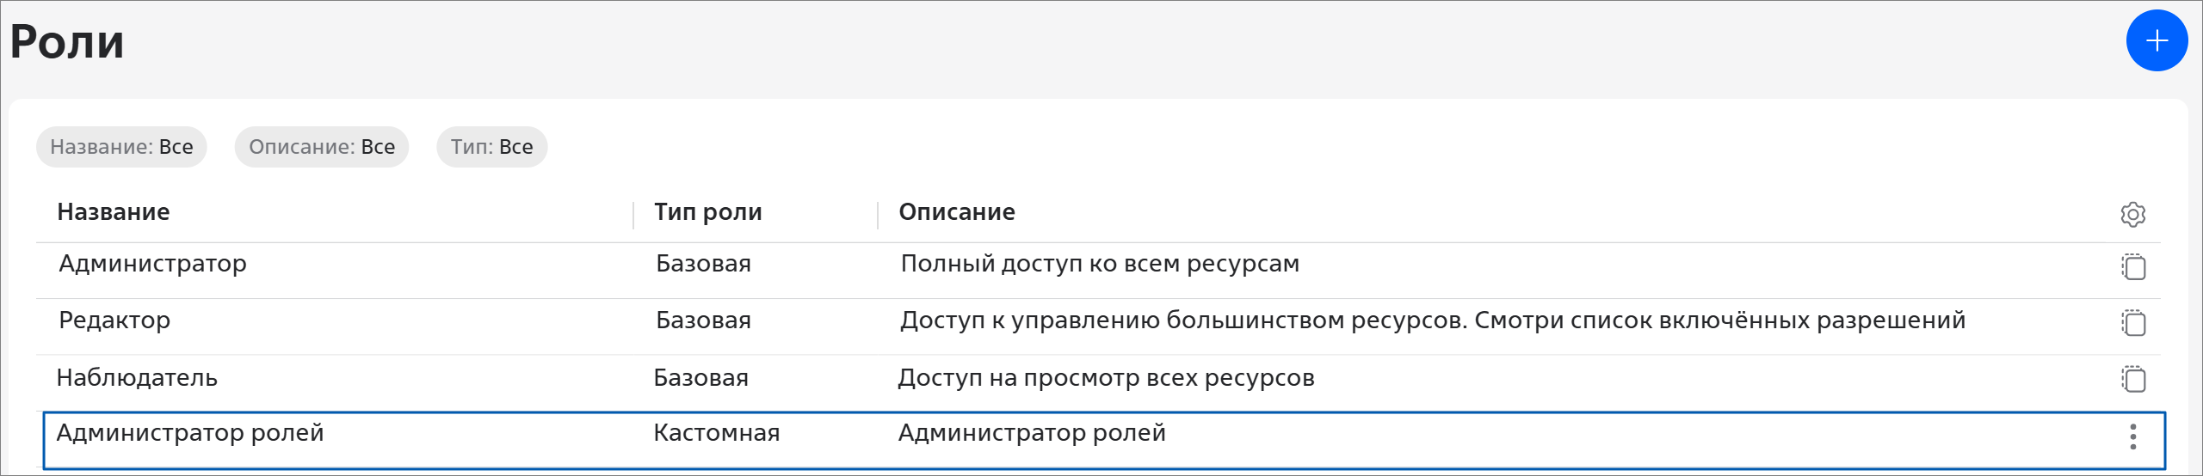
Task: Sort by the Тип роли column header
Action: 708,212
